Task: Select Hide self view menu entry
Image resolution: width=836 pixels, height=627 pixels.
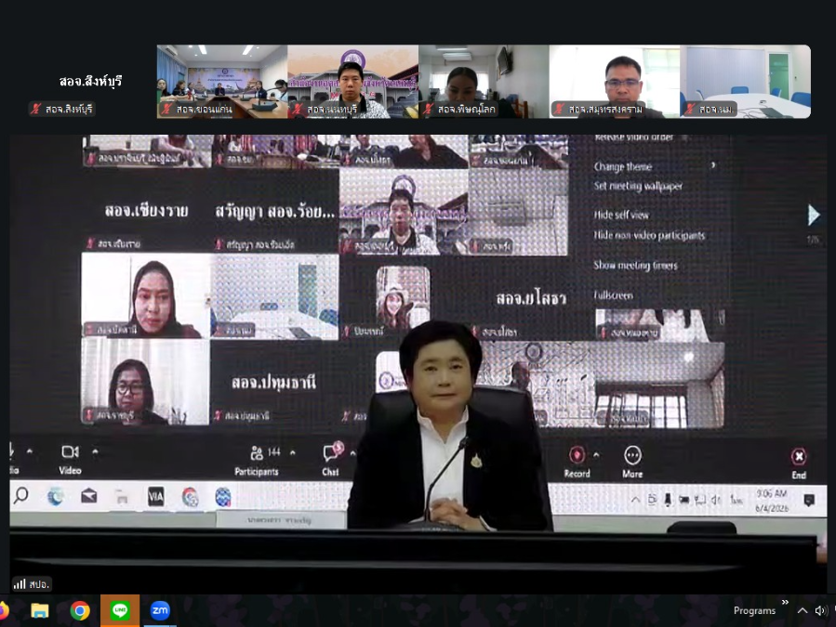Action: 621,216
